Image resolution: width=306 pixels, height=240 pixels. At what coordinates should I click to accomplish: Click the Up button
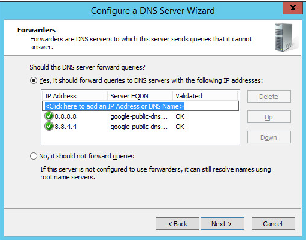269,117
